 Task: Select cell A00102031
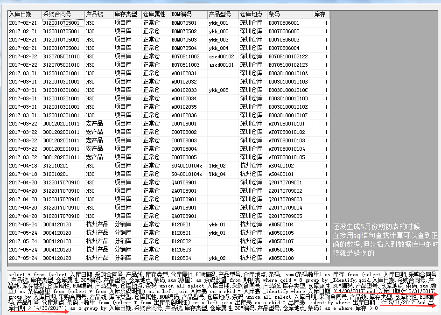(189, 73)
